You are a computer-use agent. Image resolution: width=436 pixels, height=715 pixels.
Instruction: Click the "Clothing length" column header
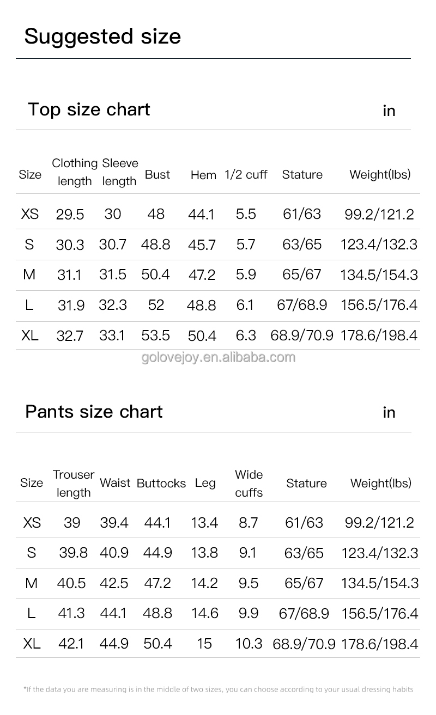[75, 172]
